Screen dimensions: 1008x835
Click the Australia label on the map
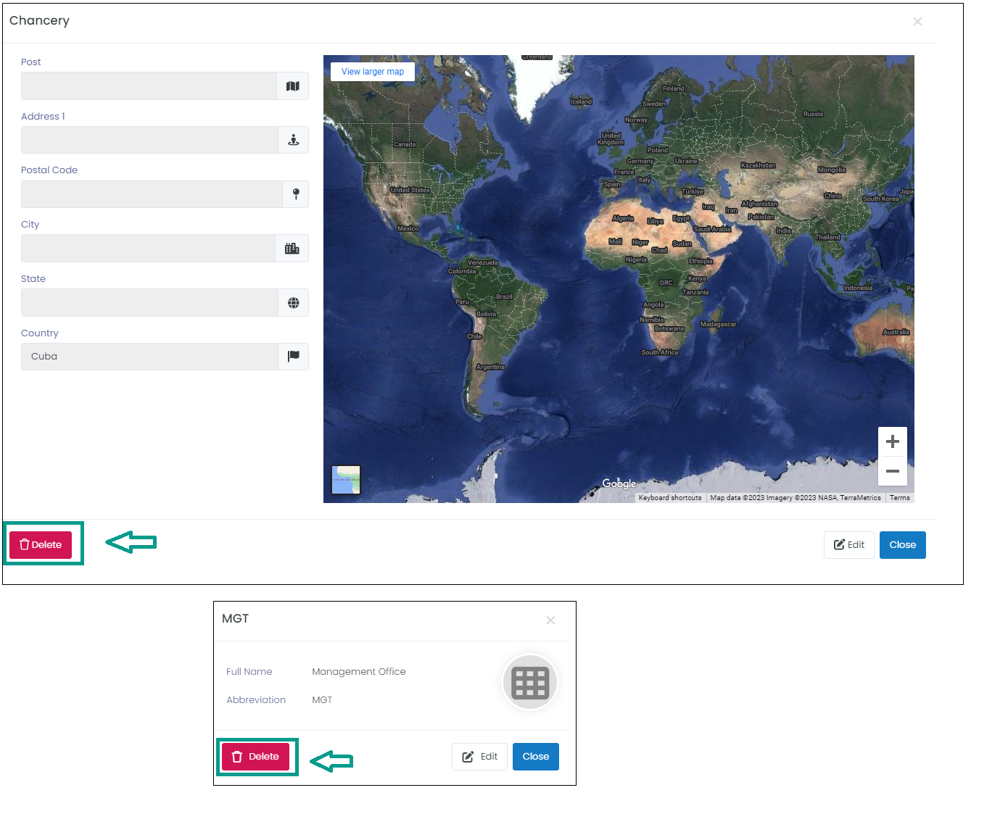coord(896,332)
